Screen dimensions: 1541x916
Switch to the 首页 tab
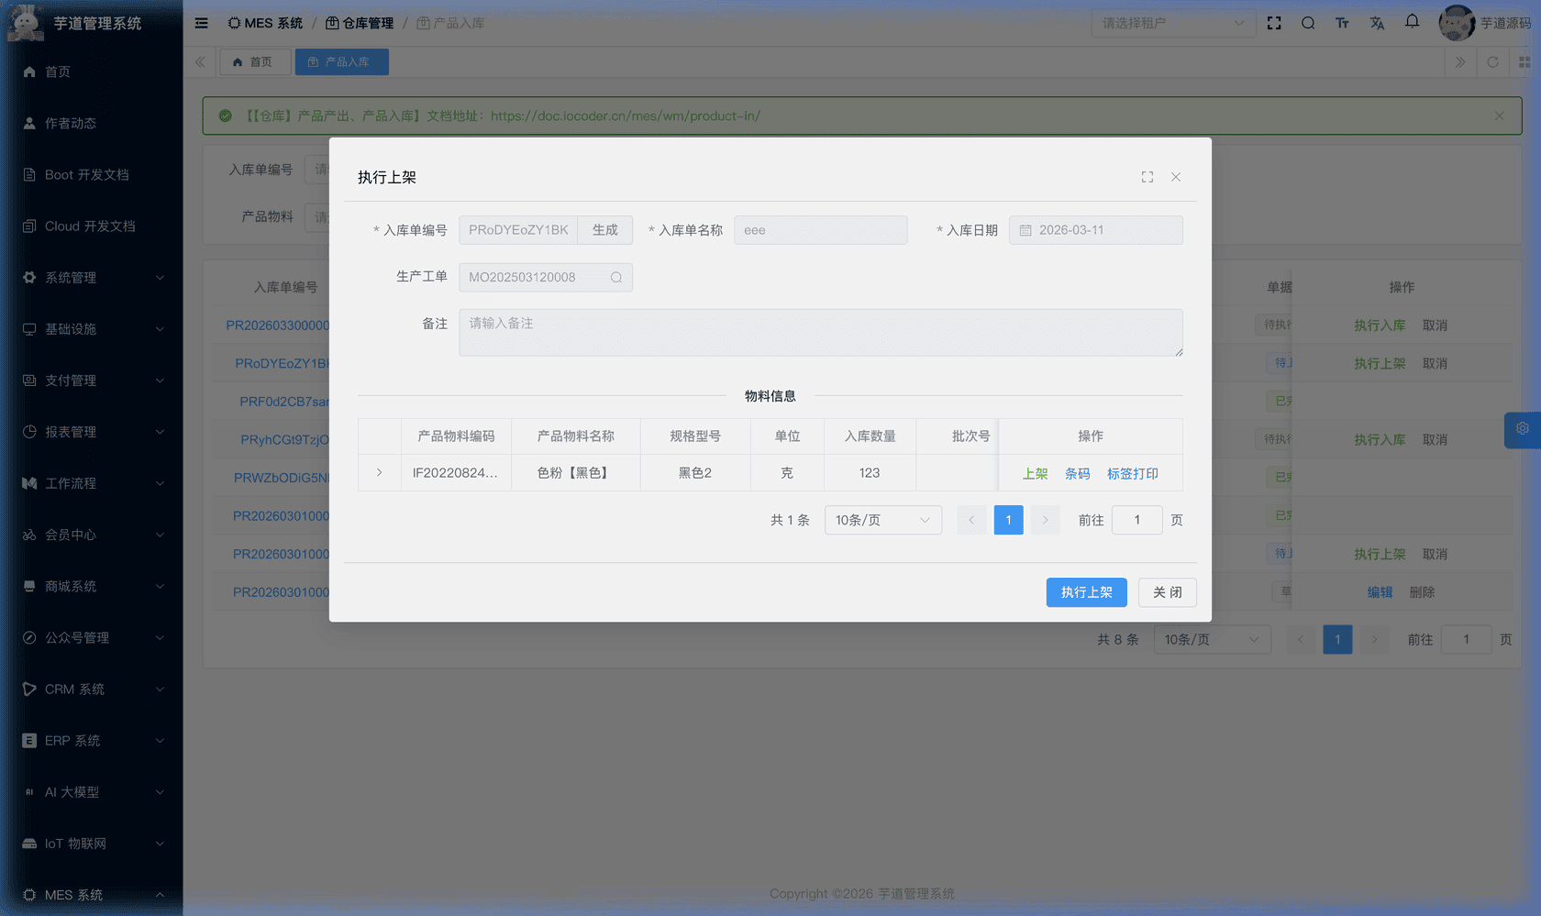[254, 62]
